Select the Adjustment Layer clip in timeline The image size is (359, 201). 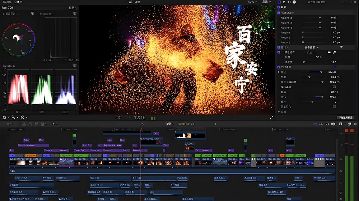(112, 145)
